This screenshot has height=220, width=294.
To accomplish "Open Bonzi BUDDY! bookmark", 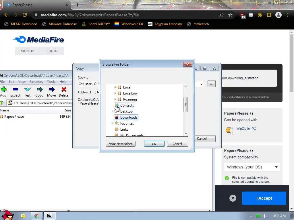I will point(96,24).
